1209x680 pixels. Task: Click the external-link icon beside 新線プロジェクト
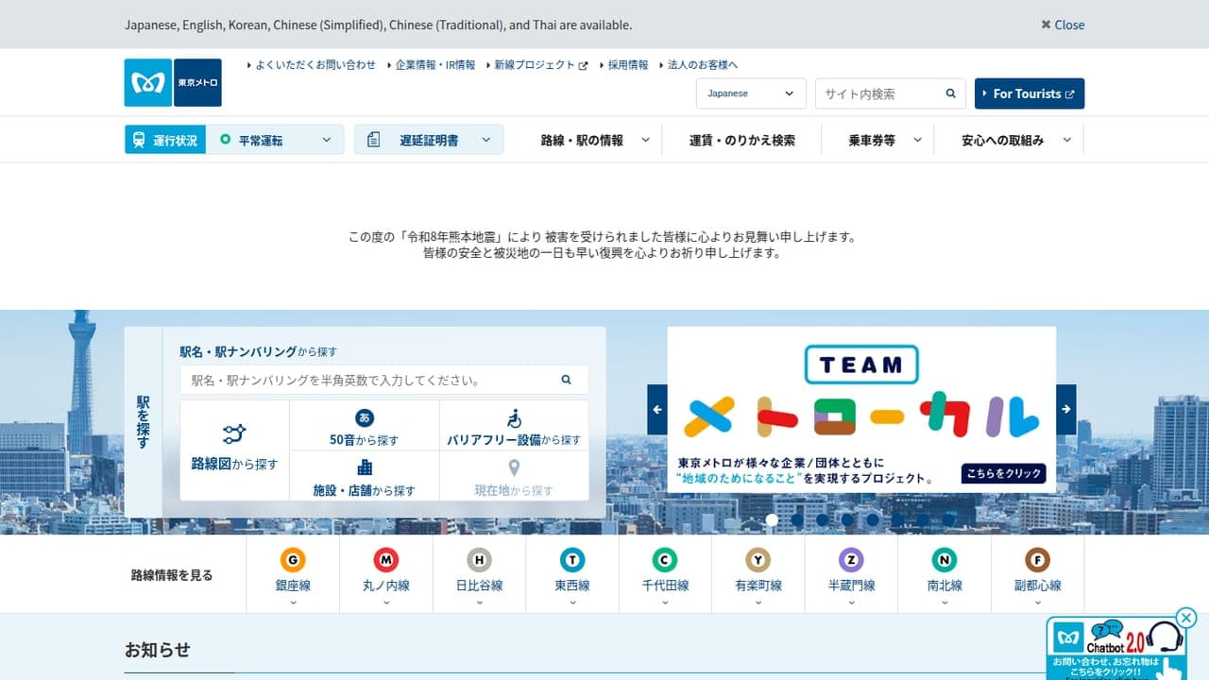click(583, 66)
